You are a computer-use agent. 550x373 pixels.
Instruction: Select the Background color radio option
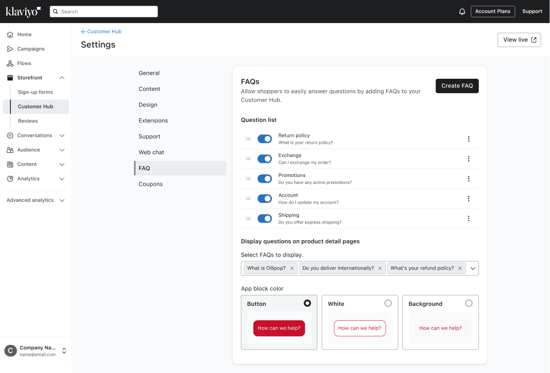(x=468, y=303)
